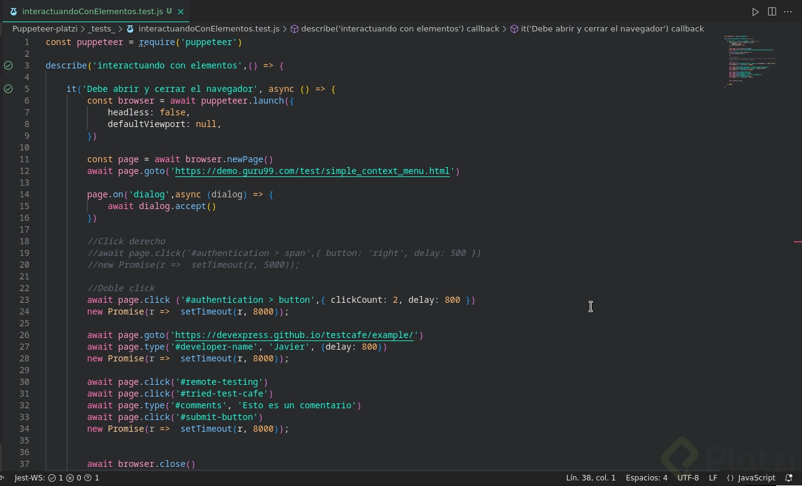802x486 pixels.
Task: Click the '//Click derecho' comment
Action: point(126,242)
